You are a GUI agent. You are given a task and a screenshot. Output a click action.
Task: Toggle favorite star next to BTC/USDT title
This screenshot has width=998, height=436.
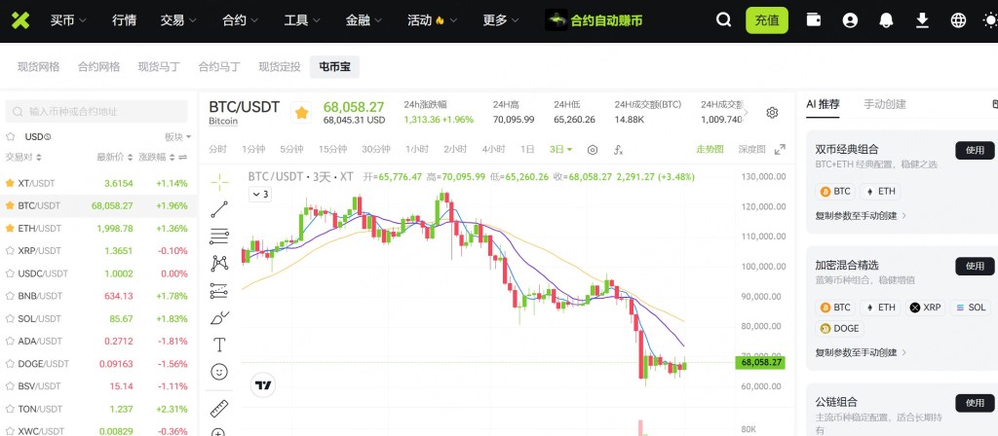(302, 113)
